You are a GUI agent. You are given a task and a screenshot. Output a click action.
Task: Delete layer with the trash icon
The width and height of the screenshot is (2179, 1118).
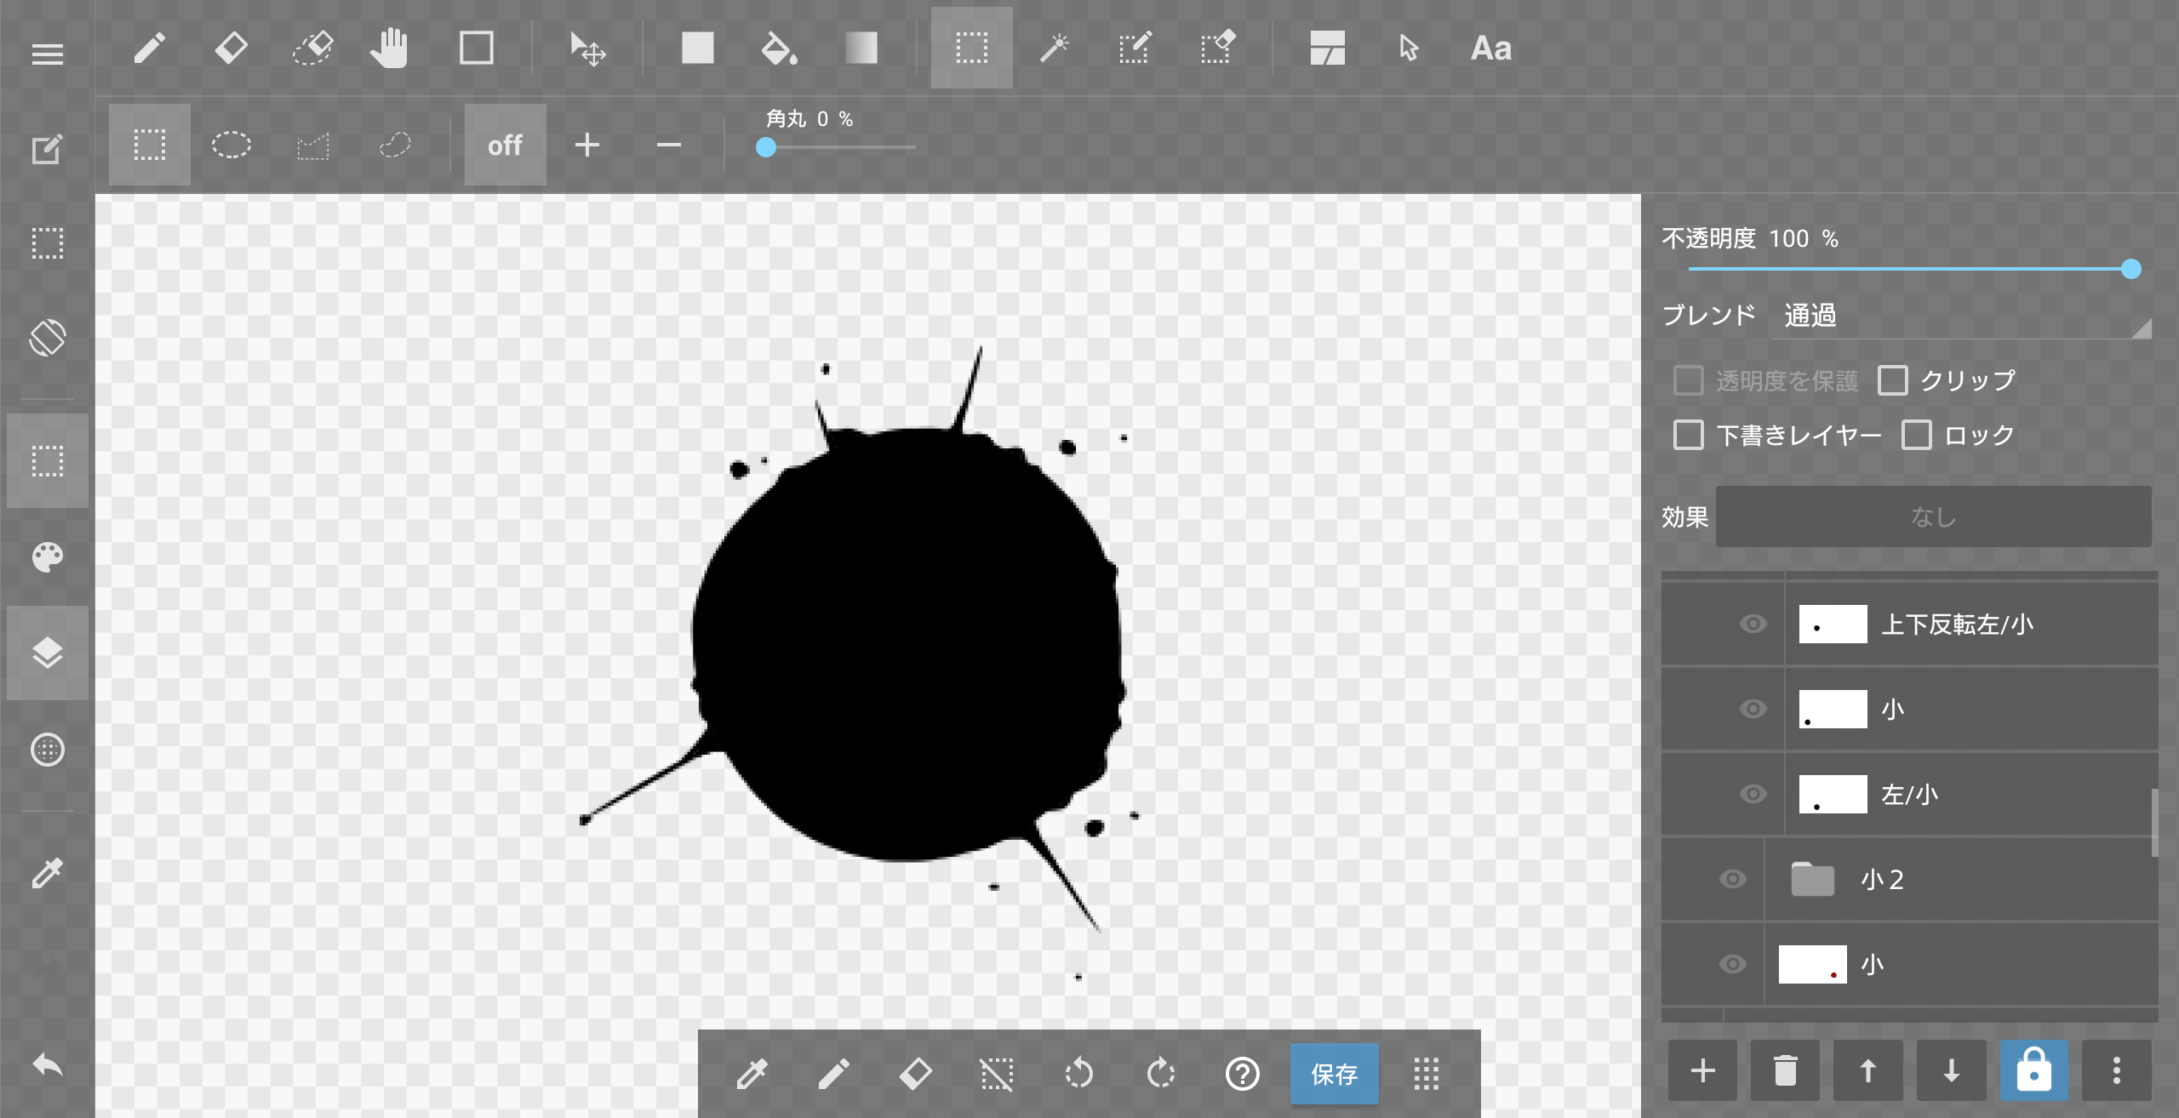1785,1070
